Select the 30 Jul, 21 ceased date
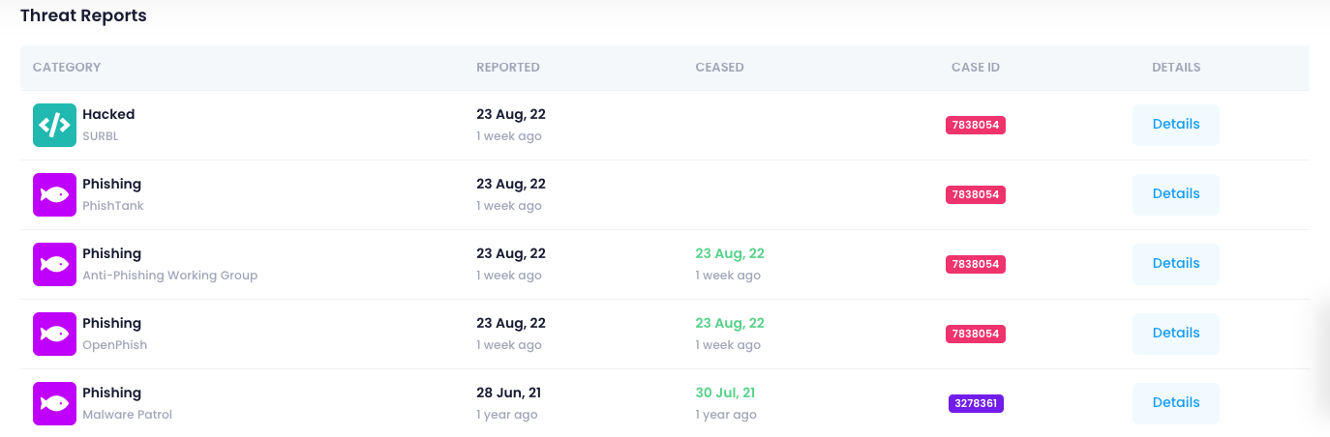This screenshot has height=437, width=1330. (725, 393)
